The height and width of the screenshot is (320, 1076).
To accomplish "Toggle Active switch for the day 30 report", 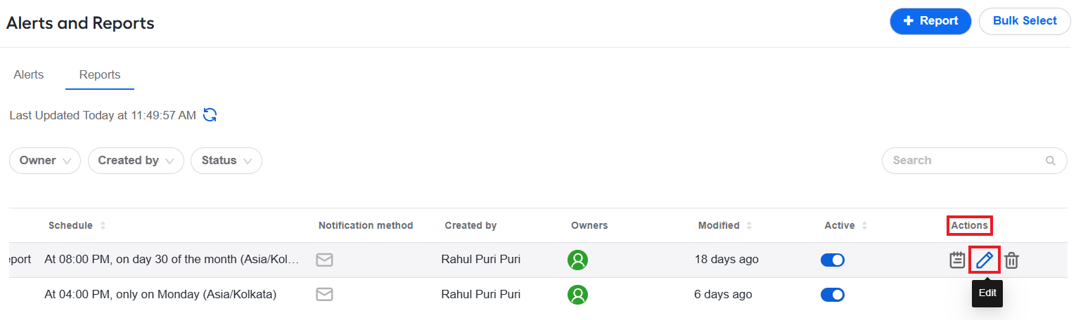I will (x=833, y=260).
